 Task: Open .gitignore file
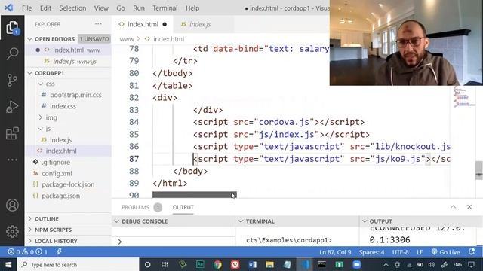coord(56,162)
